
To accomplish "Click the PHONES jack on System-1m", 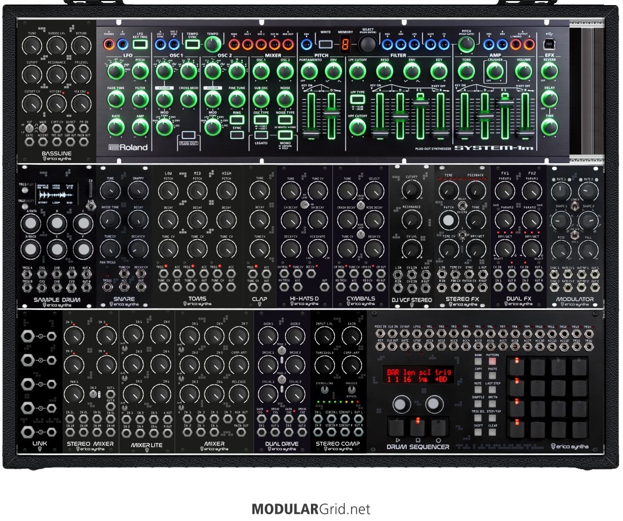I will click(x=109, y=44).
